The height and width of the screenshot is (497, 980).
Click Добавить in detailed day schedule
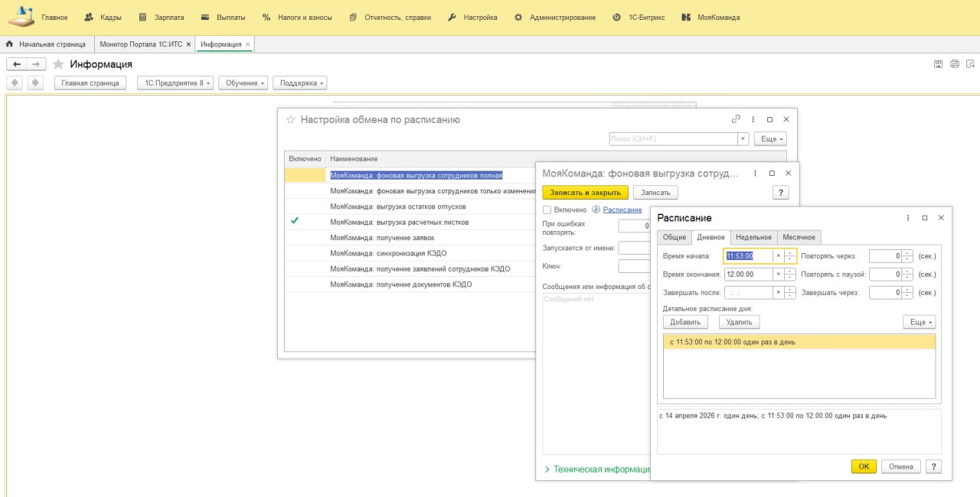685,322
